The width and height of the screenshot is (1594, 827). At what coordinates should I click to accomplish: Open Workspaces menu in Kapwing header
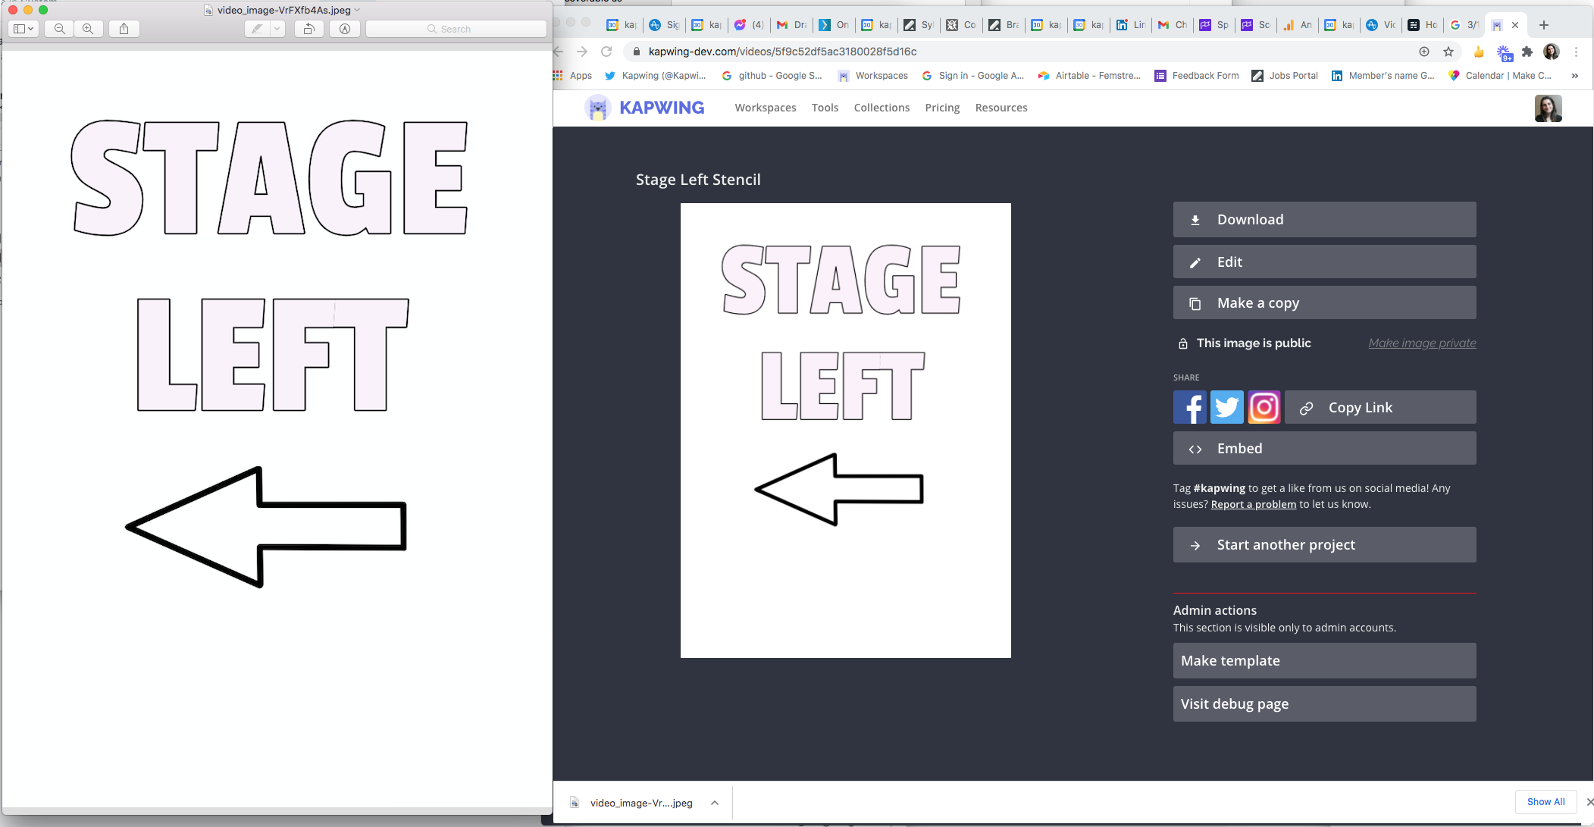765,108
